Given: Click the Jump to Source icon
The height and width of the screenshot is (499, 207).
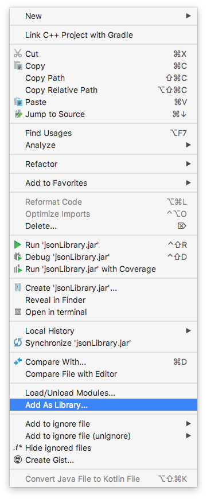Looking at the screenshot, I should coord(18,114).
